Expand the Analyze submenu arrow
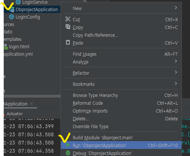Image resolution: width=190 pixels, height=156 pixels. [176, 61]
